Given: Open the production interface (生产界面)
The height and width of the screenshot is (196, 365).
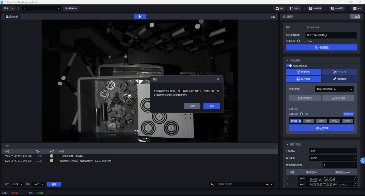Looking at the screenshot, I should pyautogui.click(x=336, y=9).
